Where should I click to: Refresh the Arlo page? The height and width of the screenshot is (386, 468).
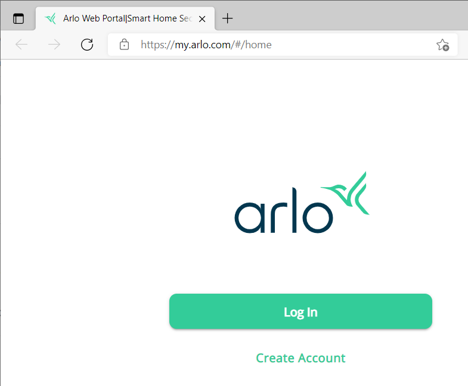tap(87, 45)
